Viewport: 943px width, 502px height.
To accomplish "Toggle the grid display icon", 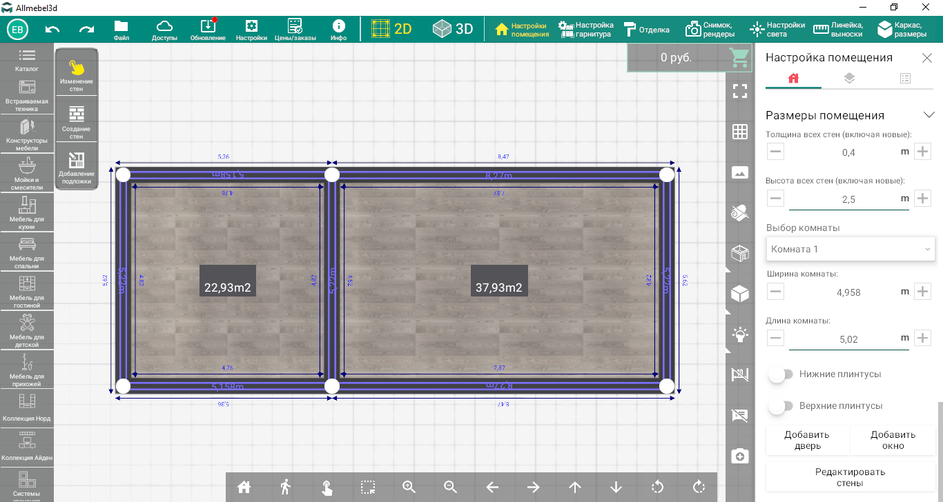I will [x=740, y=132].
